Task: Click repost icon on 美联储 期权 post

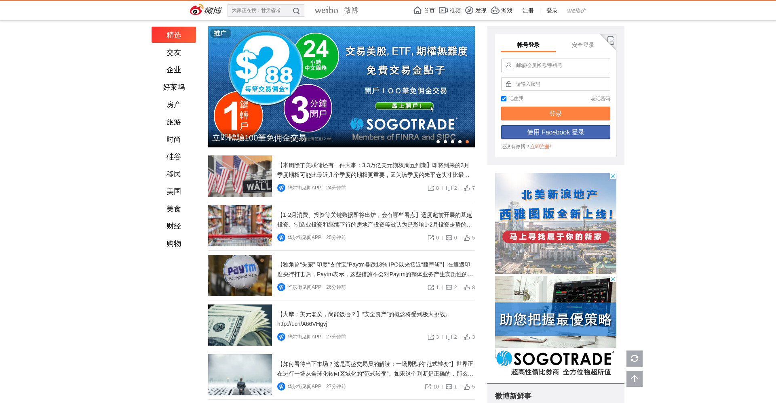Action: pos(431,188)
